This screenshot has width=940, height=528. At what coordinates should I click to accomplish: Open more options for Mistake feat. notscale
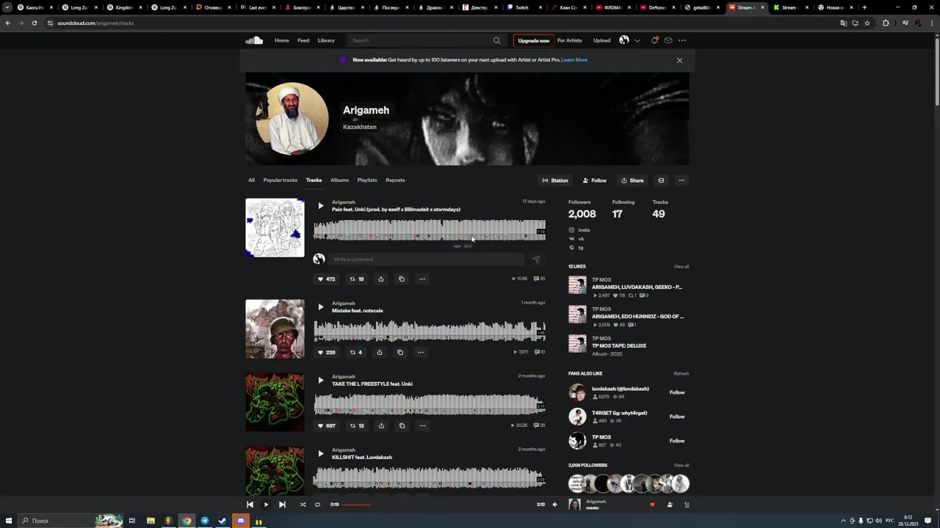coord(421,352)
